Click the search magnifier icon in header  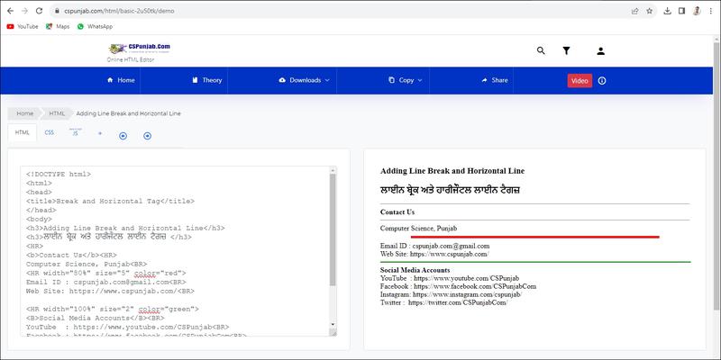coord(541,51)
